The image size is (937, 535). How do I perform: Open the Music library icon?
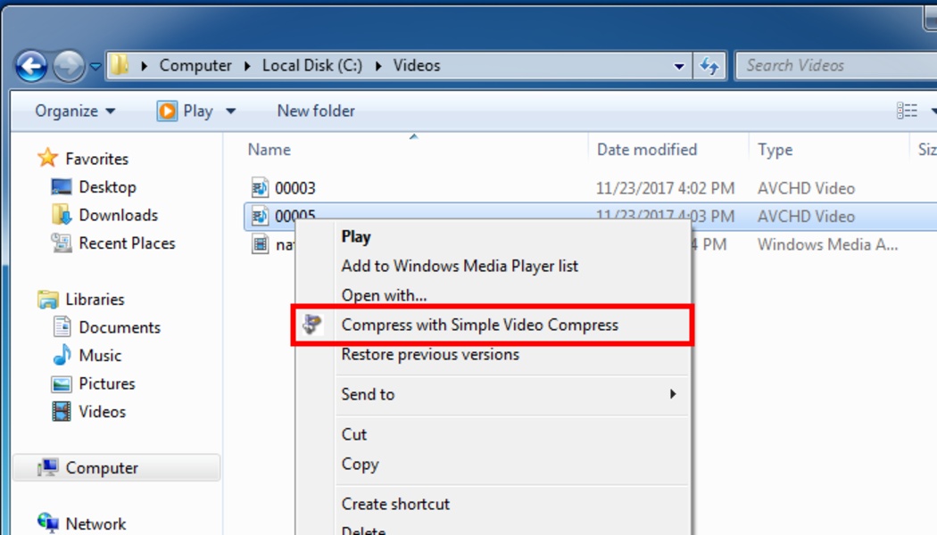pyautogui.click(x=62, y=355)
